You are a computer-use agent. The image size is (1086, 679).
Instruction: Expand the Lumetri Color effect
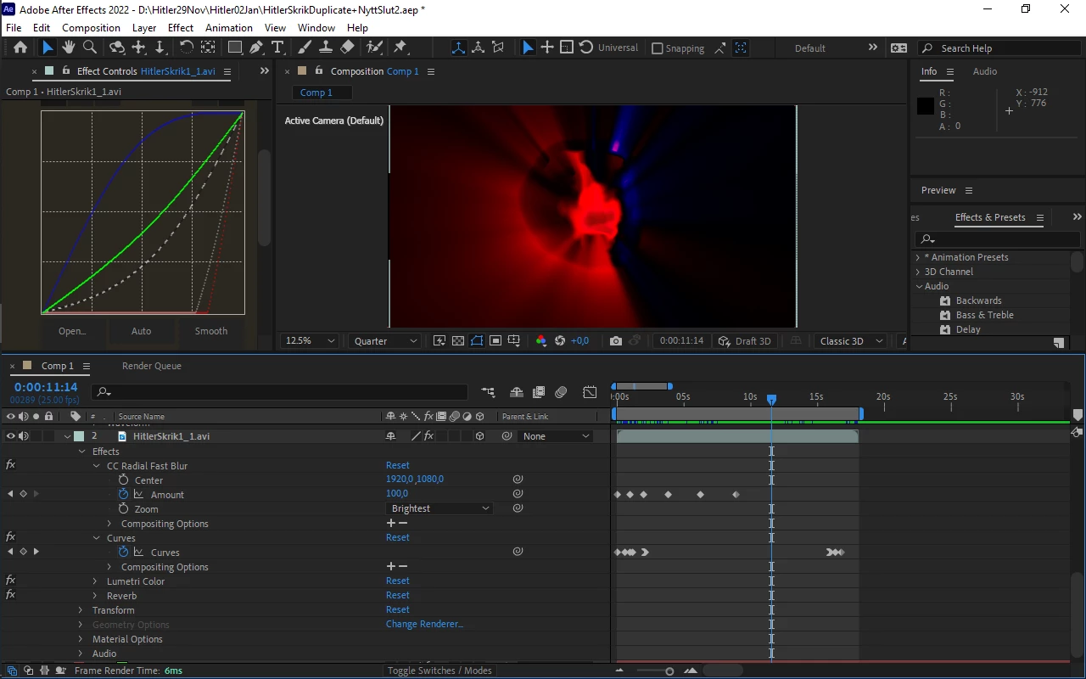pyautogui.click(x=95, y=581)
